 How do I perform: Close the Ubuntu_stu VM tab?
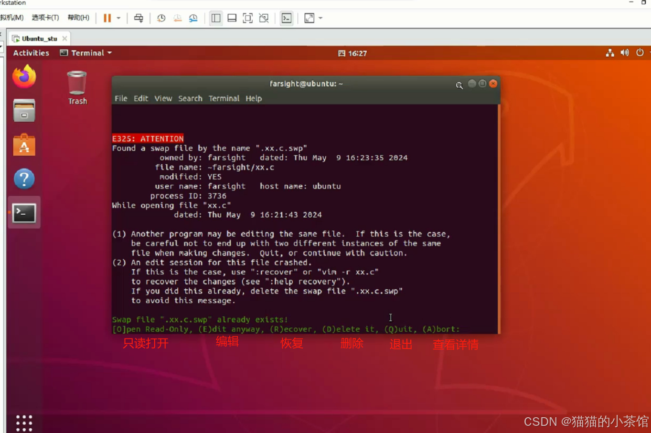tap(64, 39)
